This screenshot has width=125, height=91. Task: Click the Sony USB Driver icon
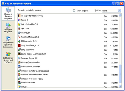tap(19, 50)
